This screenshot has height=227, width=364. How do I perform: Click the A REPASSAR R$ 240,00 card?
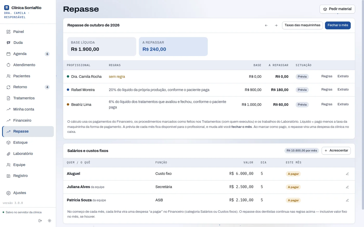[x=173, y=46]
